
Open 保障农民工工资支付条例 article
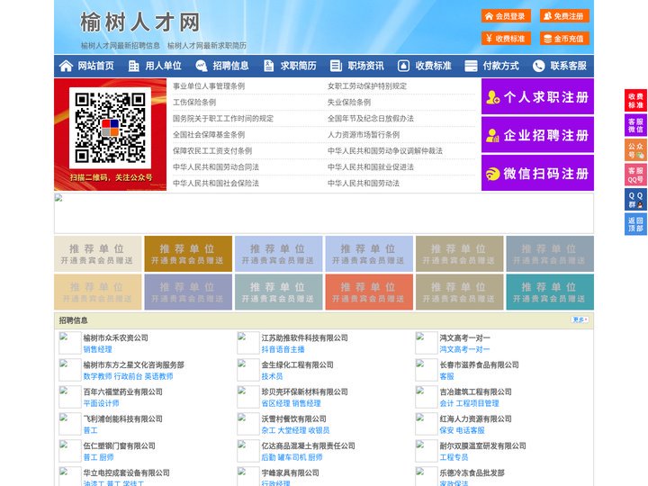(212, 151)
